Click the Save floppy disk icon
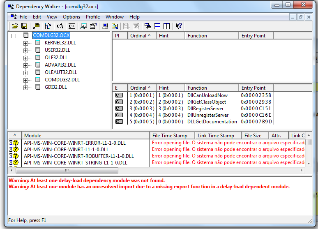Screen dimensions: 318x229 pyautogui.click(x=24, y=26)
